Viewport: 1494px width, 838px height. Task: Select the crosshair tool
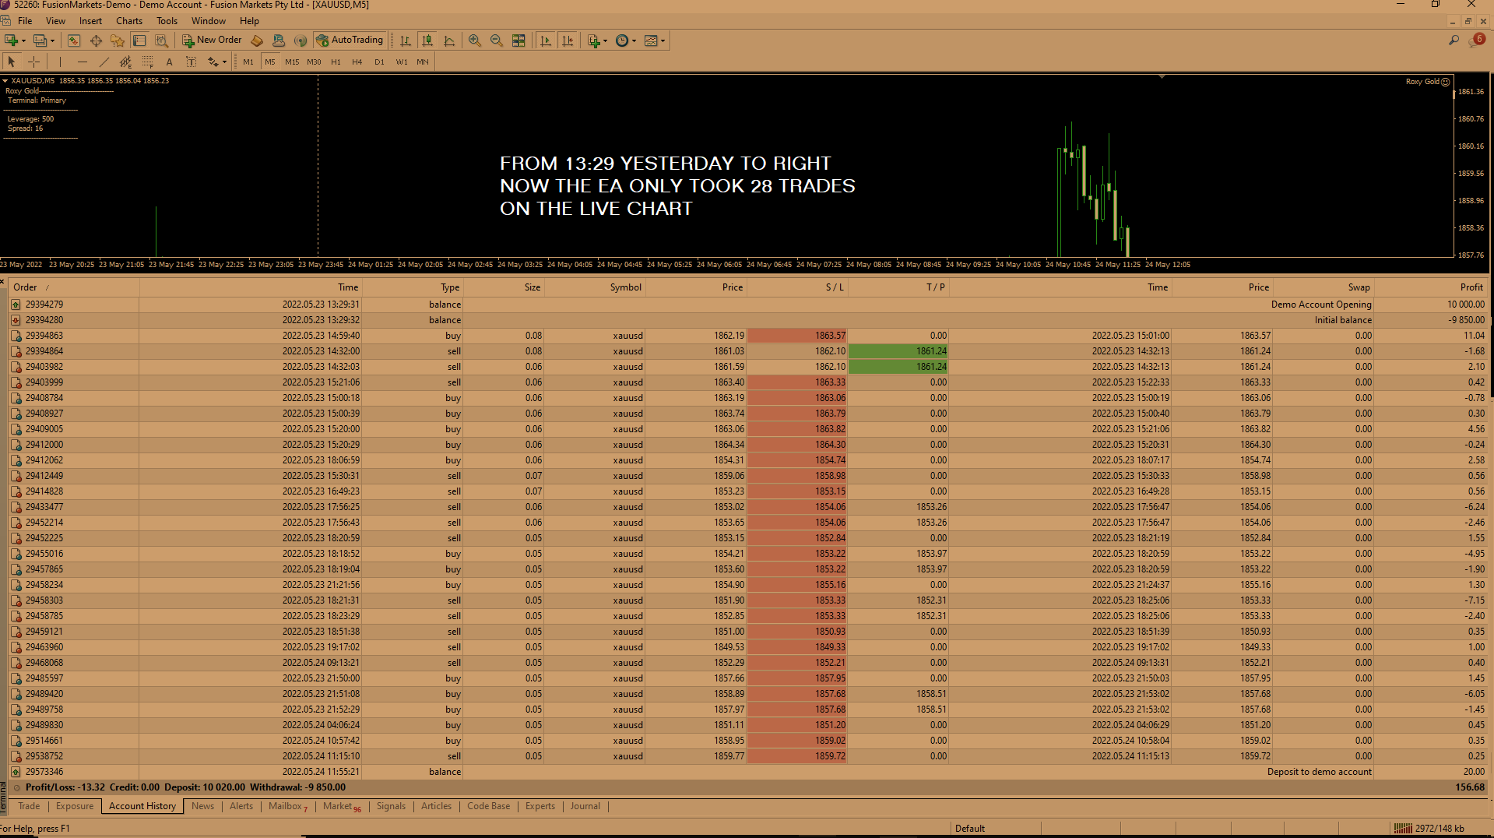[33, 62]
